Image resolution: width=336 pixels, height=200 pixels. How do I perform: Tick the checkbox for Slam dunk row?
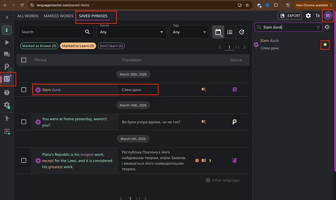23,90
